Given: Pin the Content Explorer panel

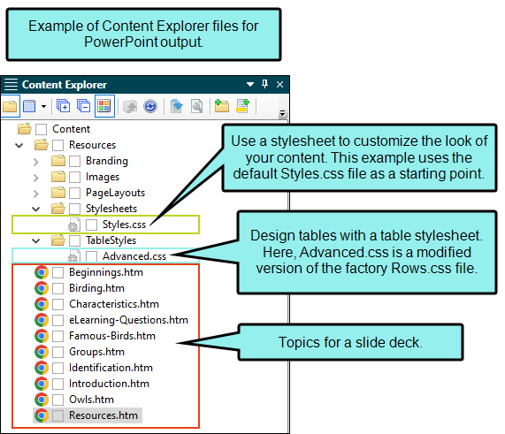Looking at the screenshot, I should pos(264,84).
